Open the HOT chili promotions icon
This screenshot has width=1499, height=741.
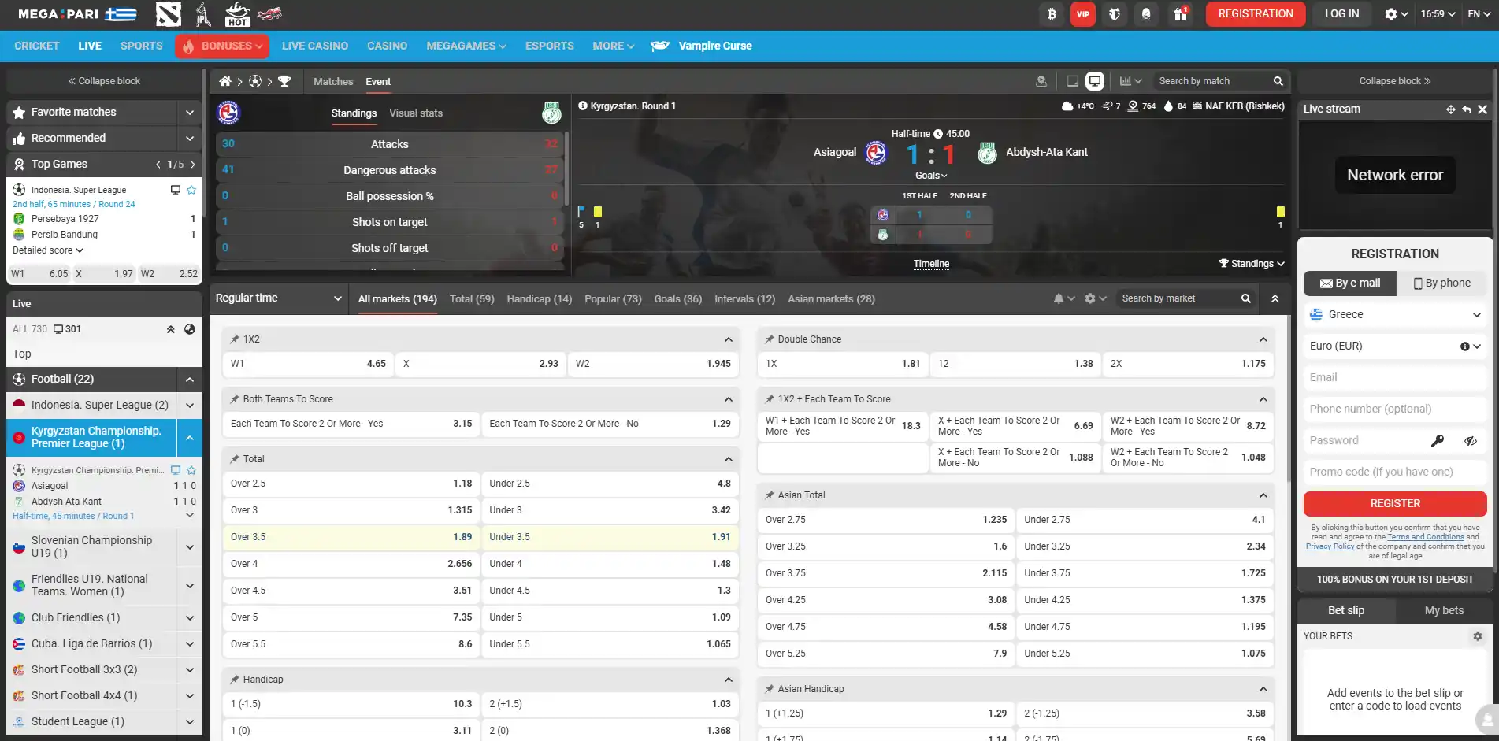[237, 13]
